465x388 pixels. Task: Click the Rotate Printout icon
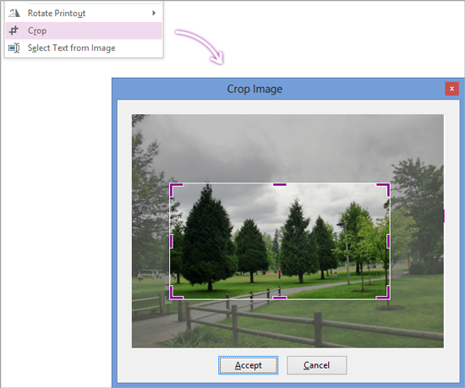pos(14,13)
